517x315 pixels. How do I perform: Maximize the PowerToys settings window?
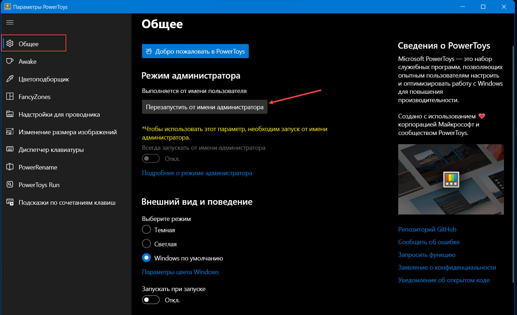coord(483,7)
